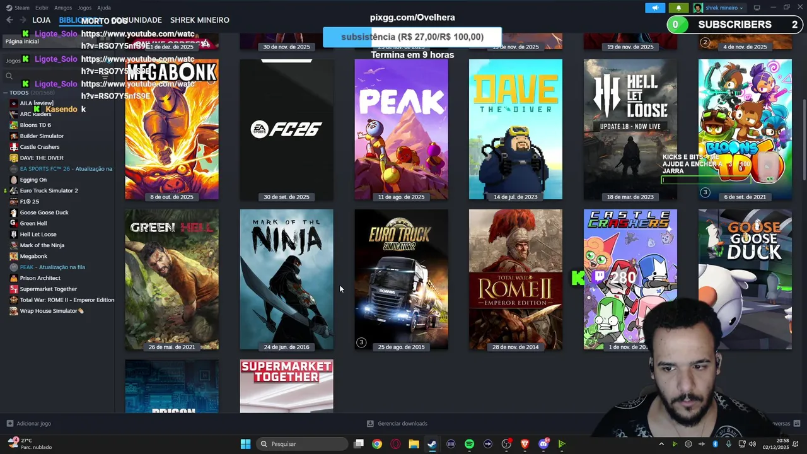Select Green Hell in the sidebar list

(33, 223)
